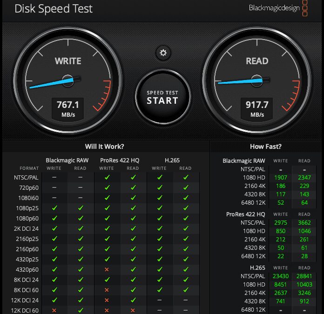The image size is (324, 314).
Task: Click the ProRes 422 HQ heading in How Fast
Action: 246,214
